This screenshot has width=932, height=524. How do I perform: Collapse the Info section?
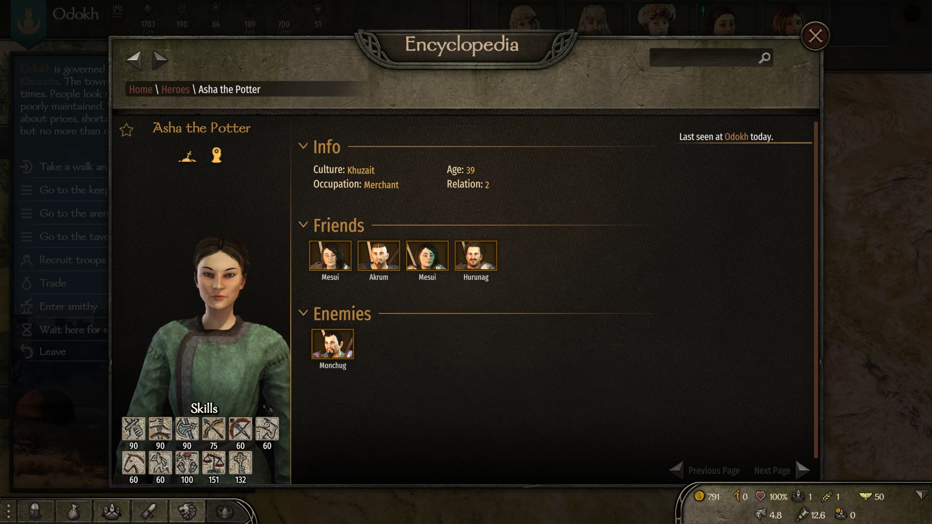pos(303,146)
